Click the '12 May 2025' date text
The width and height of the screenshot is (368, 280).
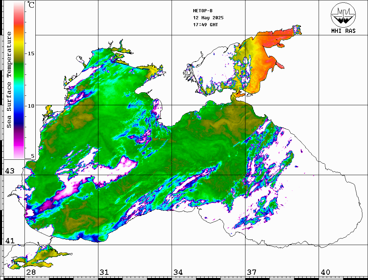[208, 18]
